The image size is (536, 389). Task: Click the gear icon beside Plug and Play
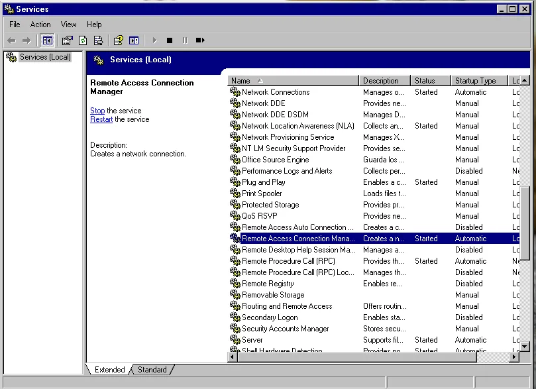coord(235,182)
